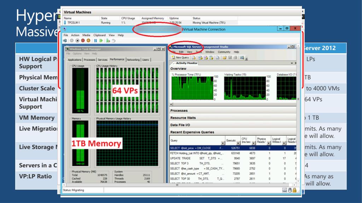Click the padlock icon in VM status bar
The height and width of the screenshot is (203, 362).
pyautogui.click(x=294, y=190)
